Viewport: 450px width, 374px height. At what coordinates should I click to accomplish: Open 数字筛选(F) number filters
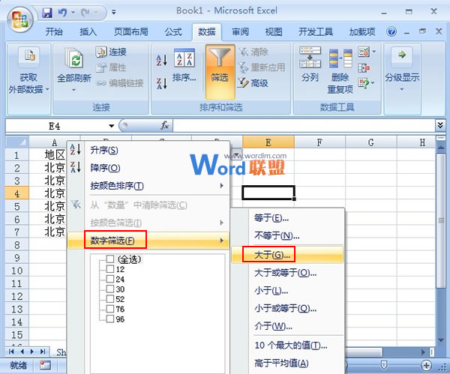(148, 241)
